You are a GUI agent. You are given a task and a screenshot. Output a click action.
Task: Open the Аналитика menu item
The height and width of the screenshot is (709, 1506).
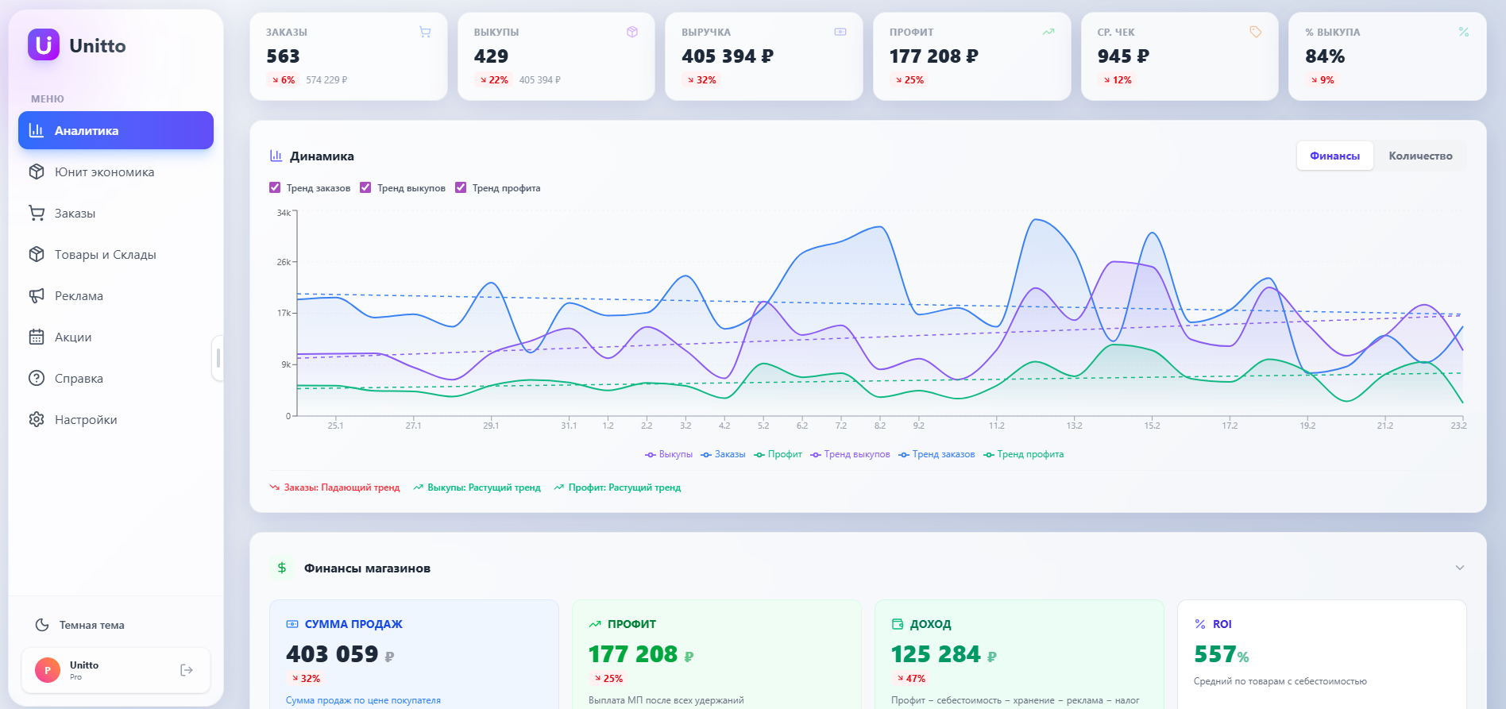coord(116,131)
